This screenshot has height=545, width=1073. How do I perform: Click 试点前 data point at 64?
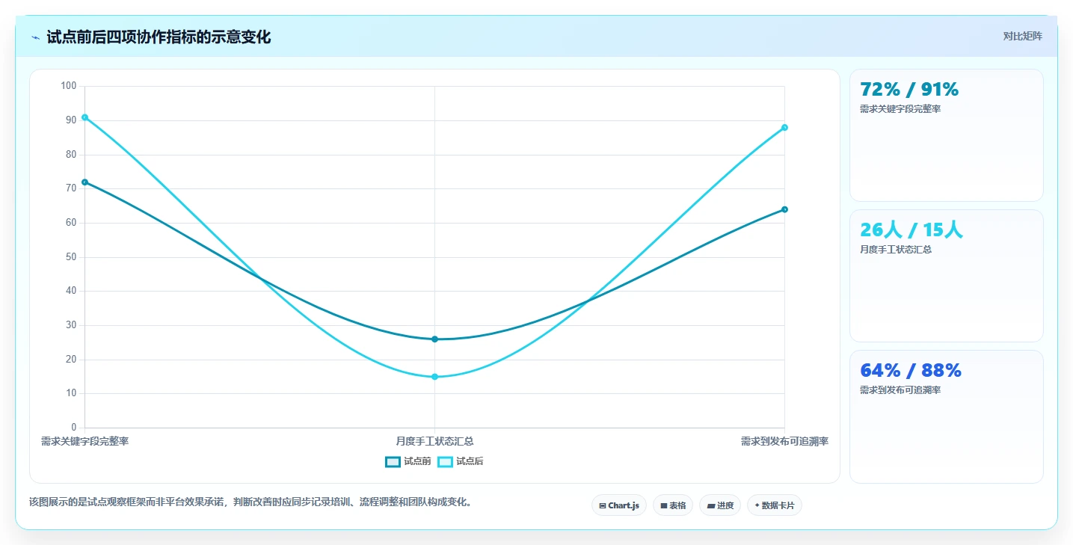(x=784, y=209)
